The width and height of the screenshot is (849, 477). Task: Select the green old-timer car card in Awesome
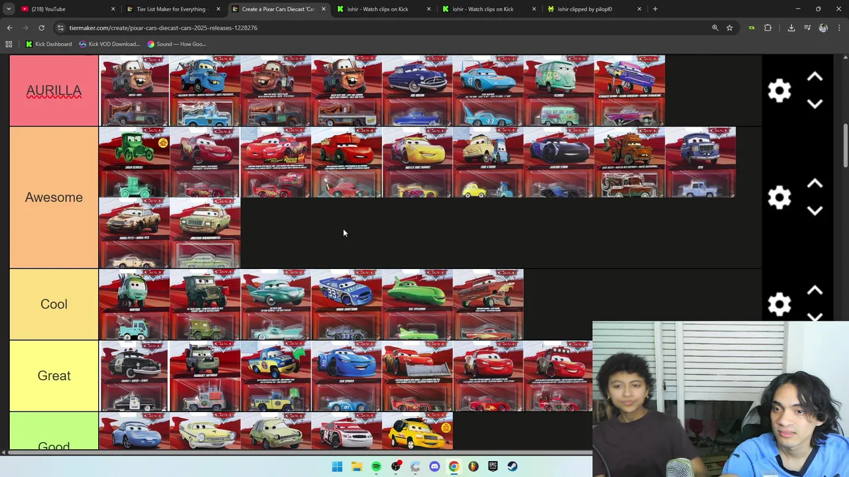click(134, 162)
